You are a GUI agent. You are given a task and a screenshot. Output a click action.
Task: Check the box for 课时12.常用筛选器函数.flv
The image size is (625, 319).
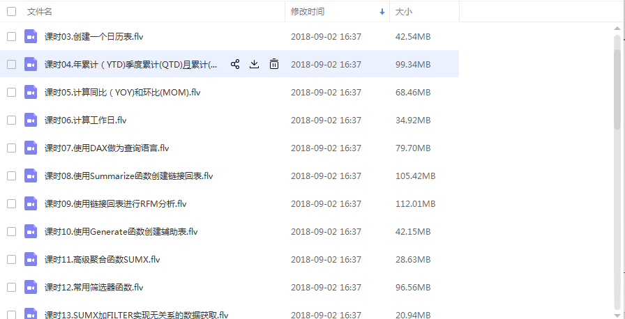(x=12, y=287)
